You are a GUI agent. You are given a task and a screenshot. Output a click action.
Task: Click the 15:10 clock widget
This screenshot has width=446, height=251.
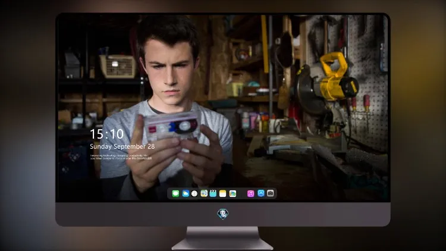click(x=106, y=134)
